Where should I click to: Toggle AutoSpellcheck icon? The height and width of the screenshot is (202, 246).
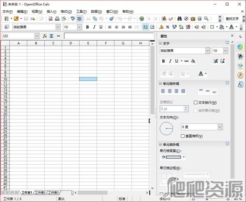pos(80,18)
